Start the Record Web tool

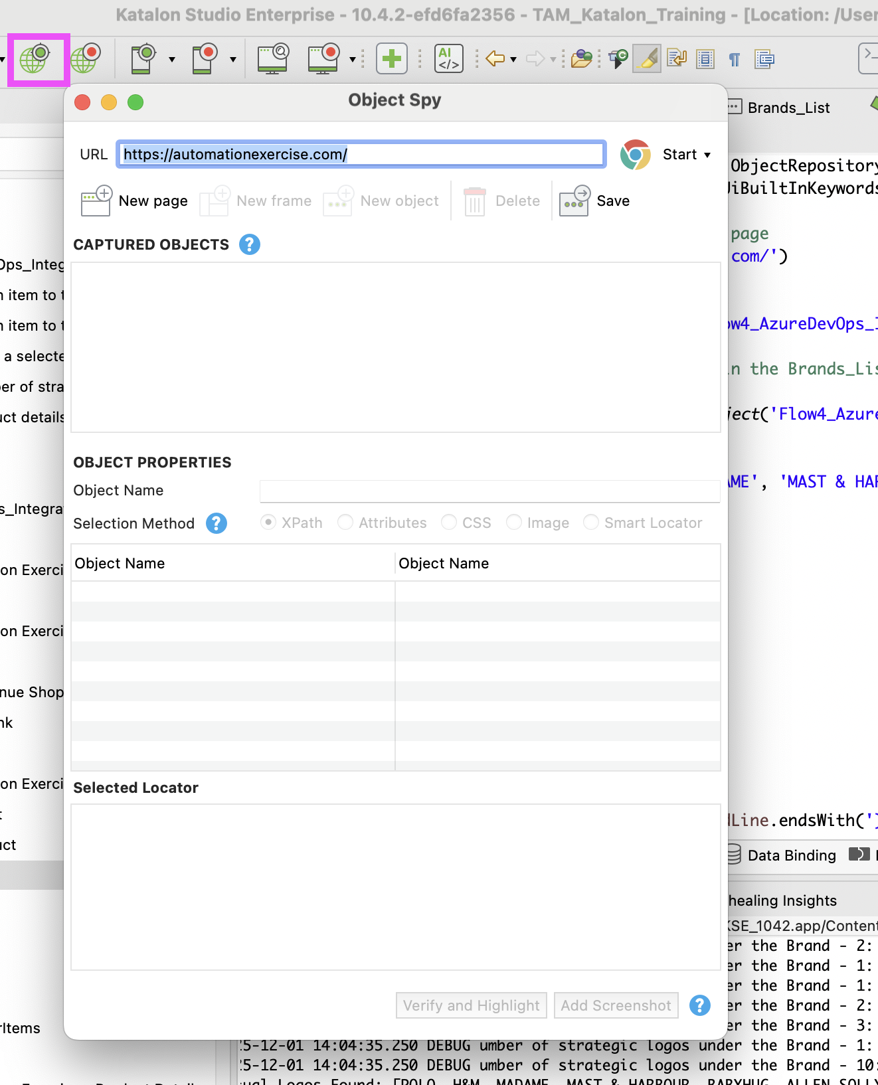tap(86, 59)
